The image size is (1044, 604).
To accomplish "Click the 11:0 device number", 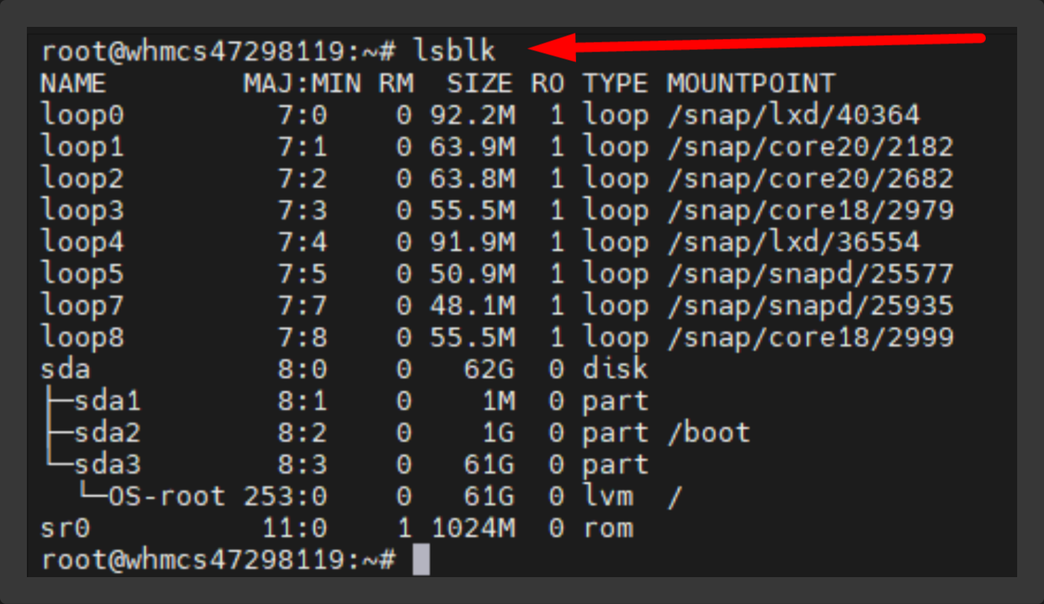I will [x=294, y=528].
